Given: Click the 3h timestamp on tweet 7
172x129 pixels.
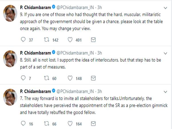Looking at the screenshot, I should [99, 91].
